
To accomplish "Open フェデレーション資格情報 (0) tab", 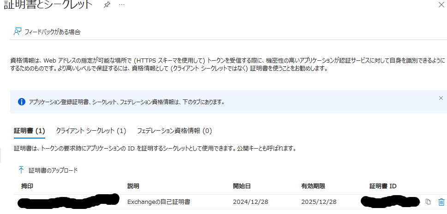I will pyautogui.click(x=174, y=131).
